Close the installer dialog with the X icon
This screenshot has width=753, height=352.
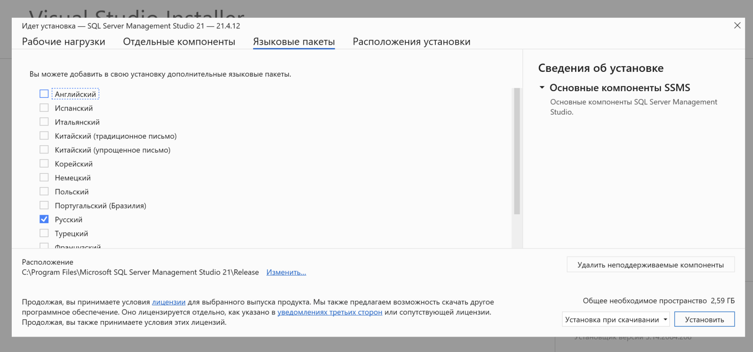click(737, 25)
